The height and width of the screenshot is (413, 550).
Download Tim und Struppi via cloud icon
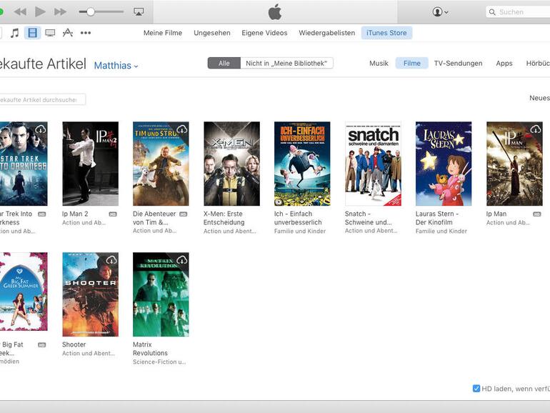pos(182,129)
